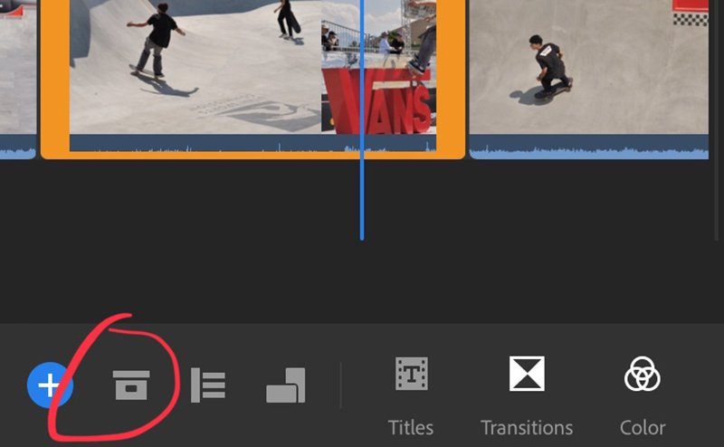Screen dimensions: 724x447
Task: Open track controls list icon
Action: click(208, 385)
